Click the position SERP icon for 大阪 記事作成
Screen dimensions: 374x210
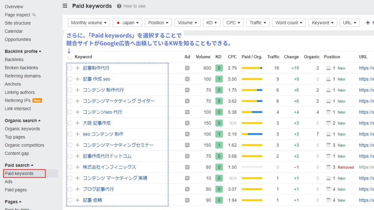click(328, 123)
